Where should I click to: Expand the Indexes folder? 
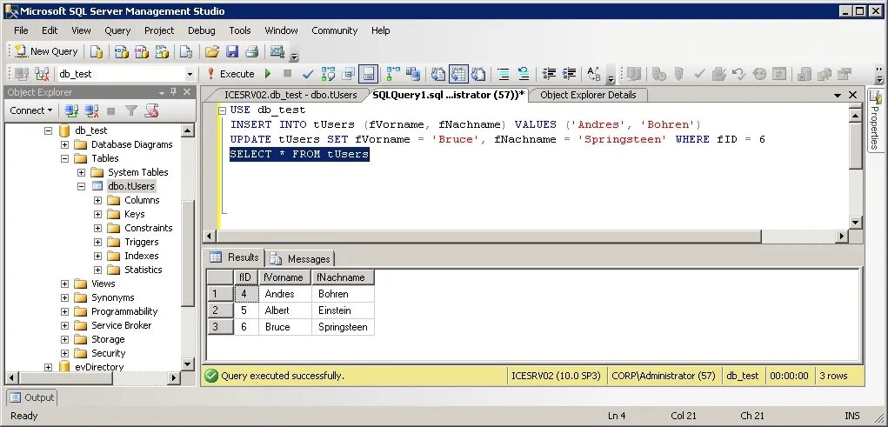point(98,256)
